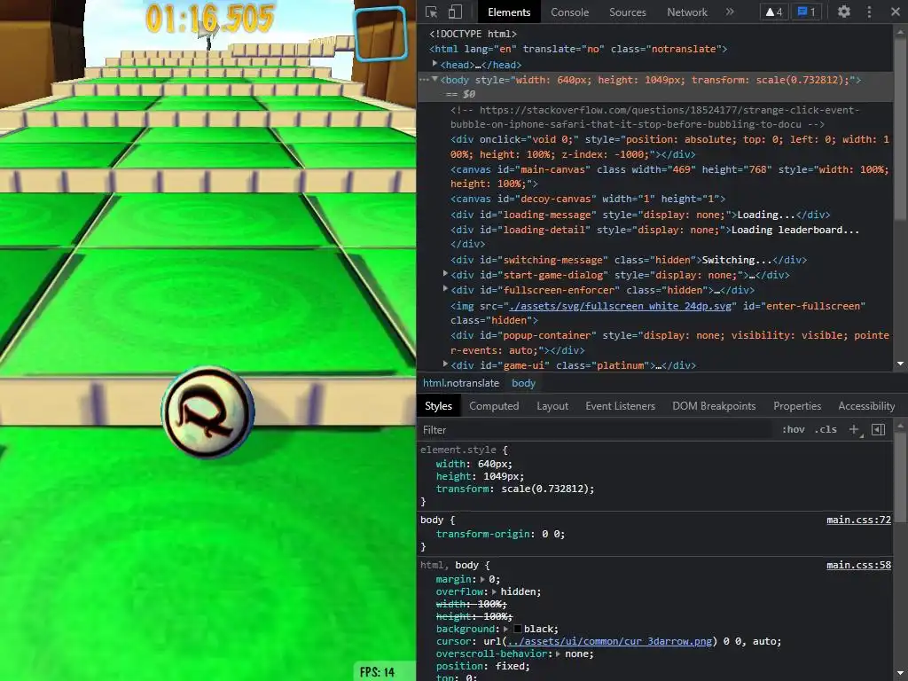Toggle :hov element state panel
The width and height of the screenshot is (908, 681).
[x=794, y=429]
